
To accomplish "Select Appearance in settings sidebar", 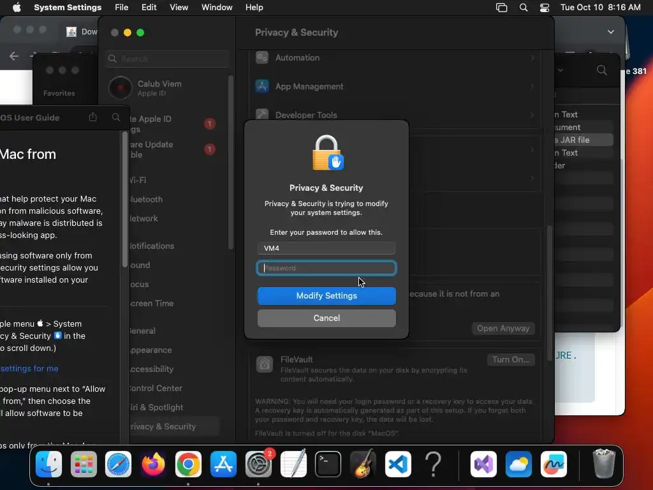I will (x=150, y=350).
